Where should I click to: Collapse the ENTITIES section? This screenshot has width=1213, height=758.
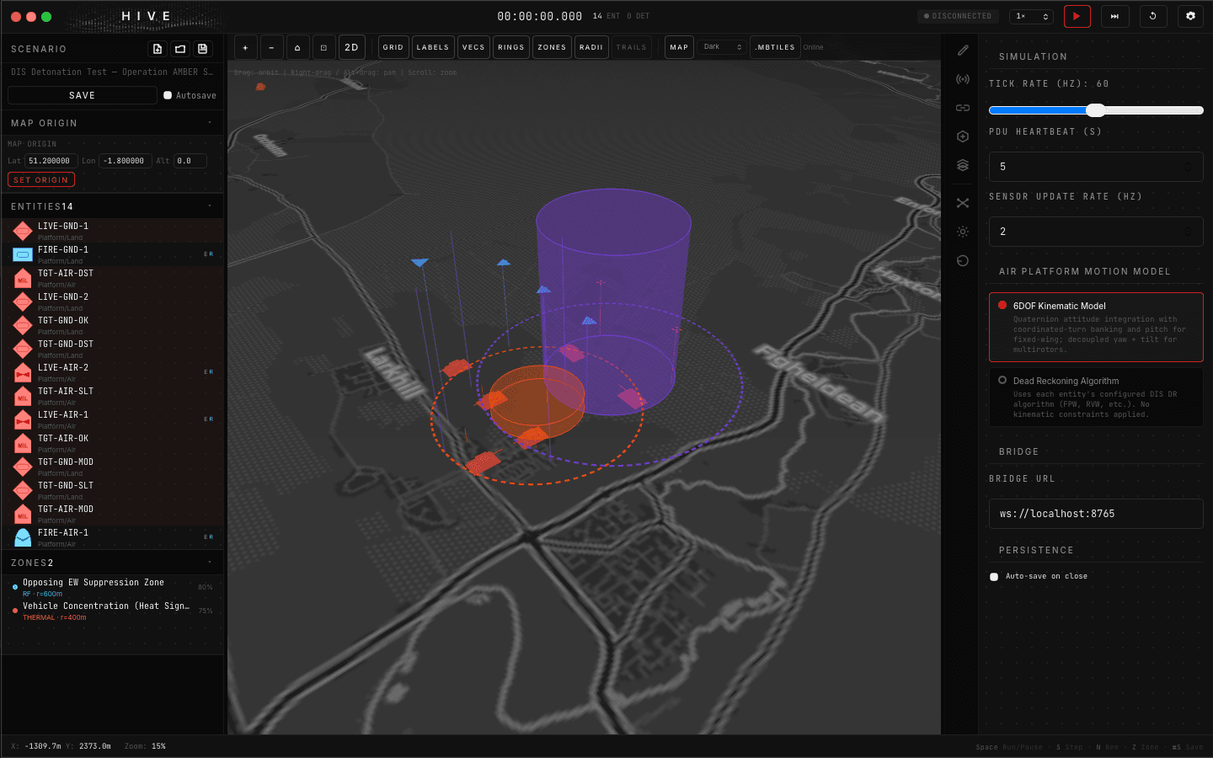[210, 206]
